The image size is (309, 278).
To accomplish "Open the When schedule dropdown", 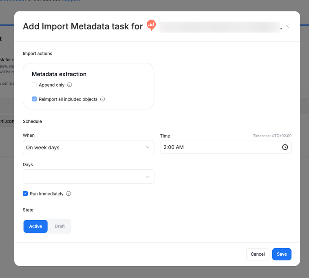I will pos(88,147).
